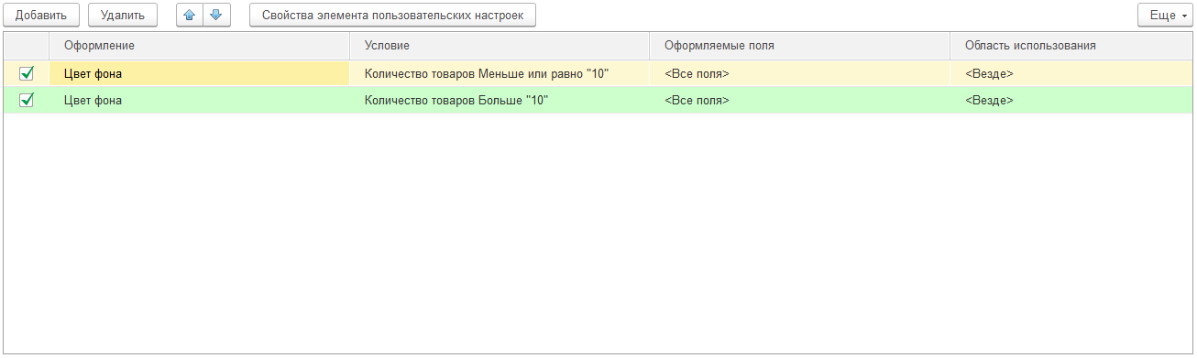Click the Удалить button

point(123,16)
